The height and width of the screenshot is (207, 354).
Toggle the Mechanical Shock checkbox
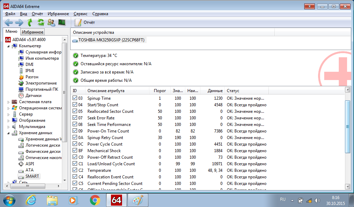[x=75, y=150]
